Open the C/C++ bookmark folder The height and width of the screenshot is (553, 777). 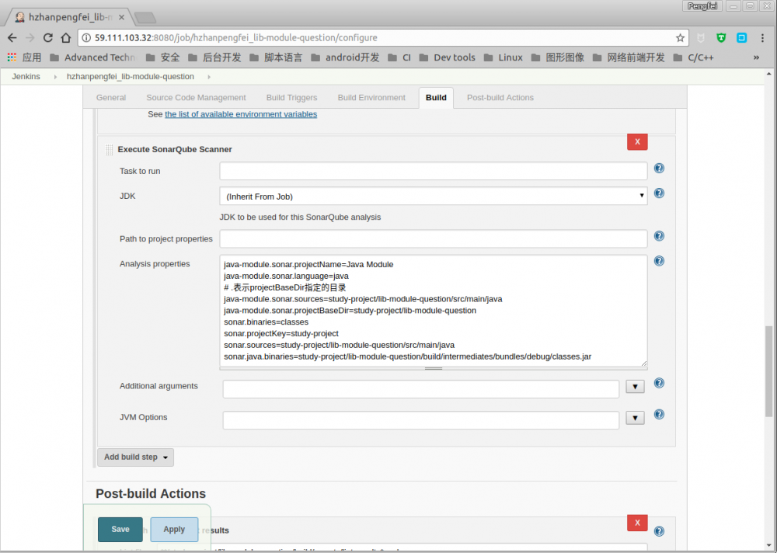[693, 57]
